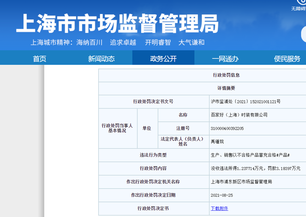Screen dimensions: 306x217
Task: Click the slogan phrase 大气谦和
Action: click(192, 42)
